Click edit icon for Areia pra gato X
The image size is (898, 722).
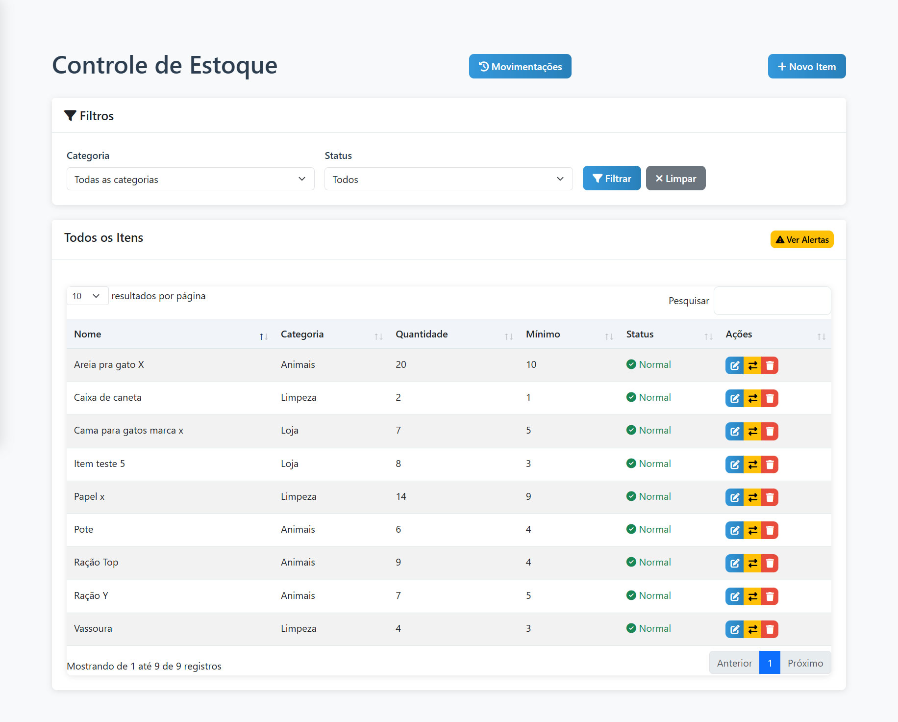tap(734, 365)
